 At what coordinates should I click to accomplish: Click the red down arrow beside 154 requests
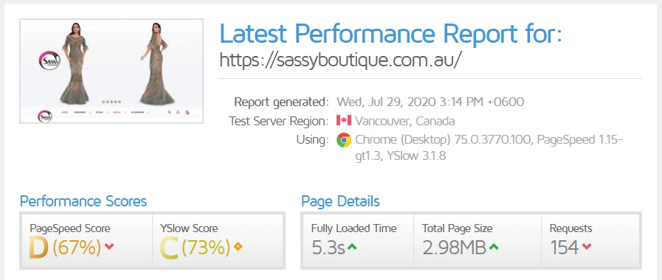point(586,247)
